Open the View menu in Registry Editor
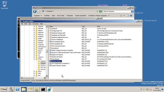164x92 pixels. tap(30, 24)
